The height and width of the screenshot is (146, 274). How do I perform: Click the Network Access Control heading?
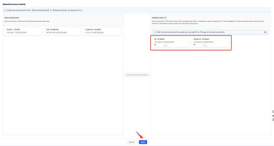click(x=14, y=4)
